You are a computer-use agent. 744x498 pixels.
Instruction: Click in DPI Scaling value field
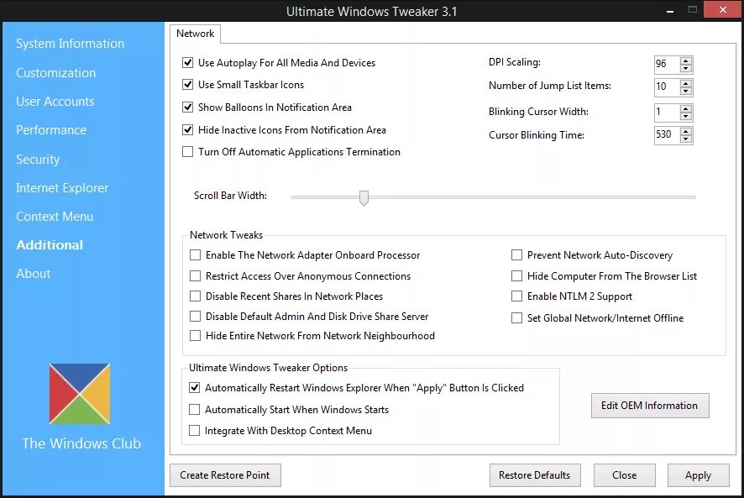tap(667, 64)
